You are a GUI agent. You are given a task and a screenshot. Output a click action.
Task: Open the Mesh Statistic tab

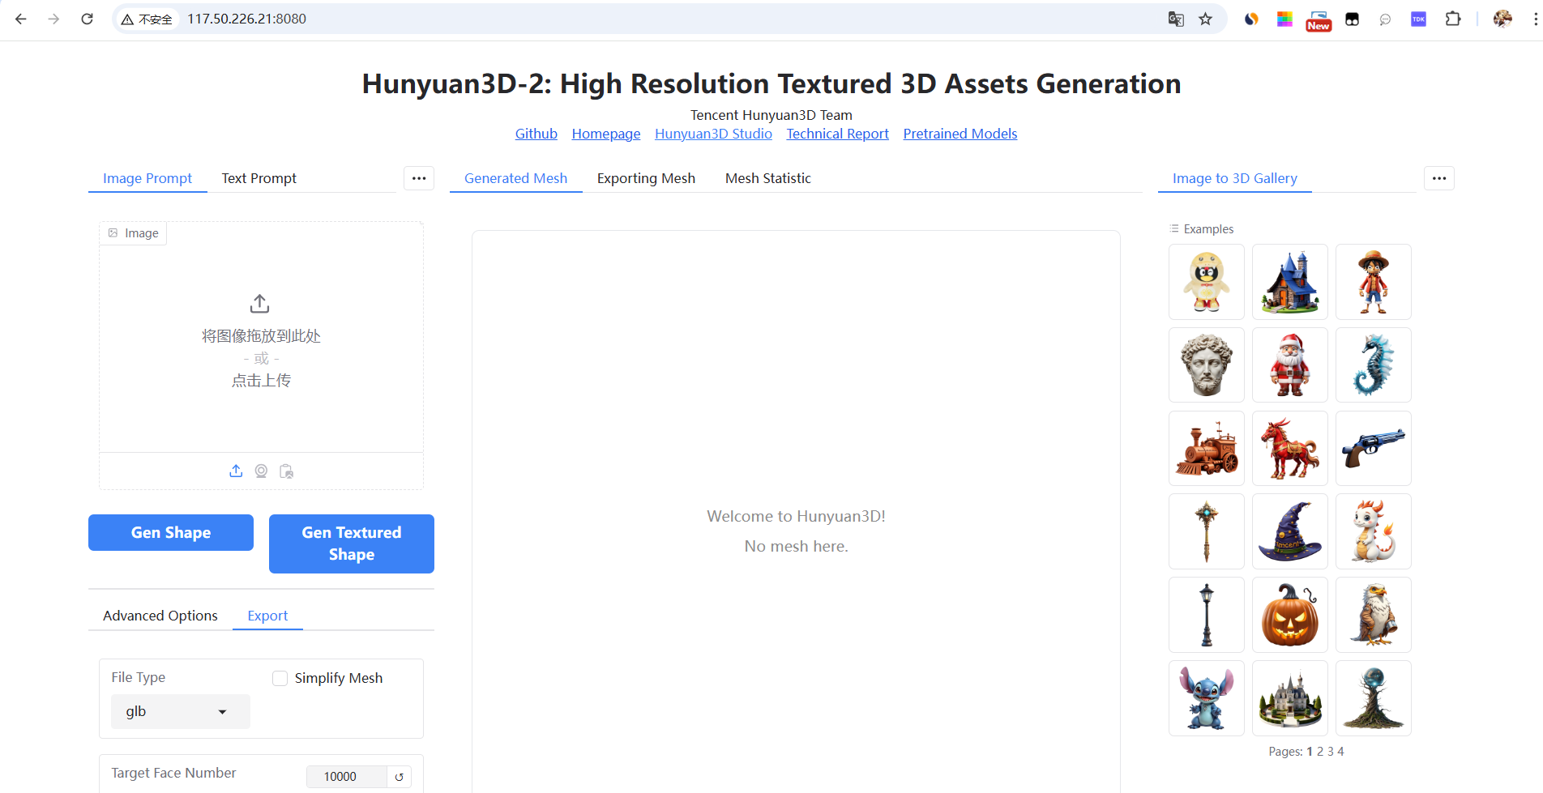point(767,178)
